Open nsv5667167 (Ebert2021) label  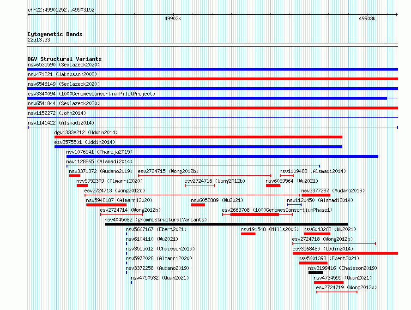[x=156, y=229]
